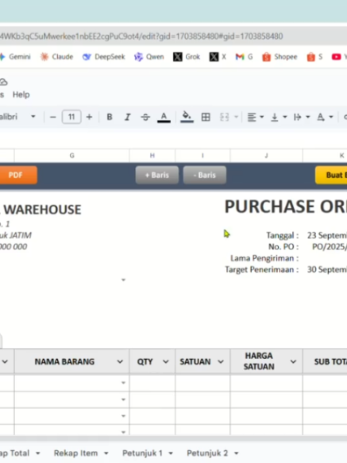Click the font size field showing 11
This screenshot has width=347, height=463.
click(71, 117)
